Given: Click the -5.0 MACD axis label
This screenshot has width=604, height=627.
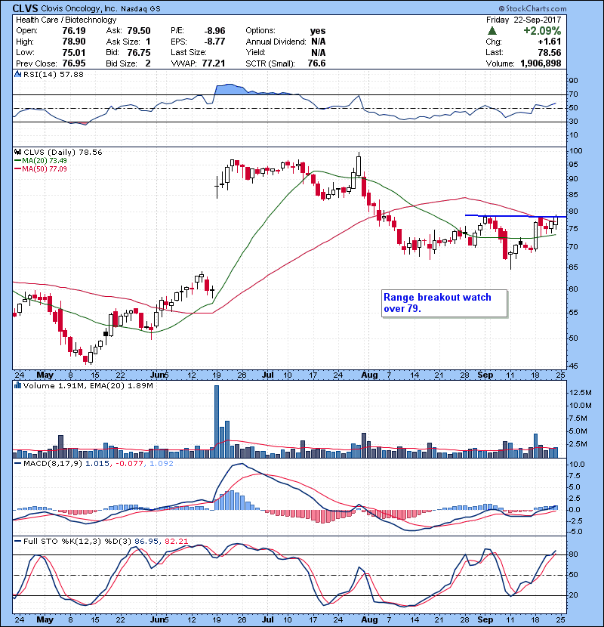Looking at the screenshot, I should (575, 532).
